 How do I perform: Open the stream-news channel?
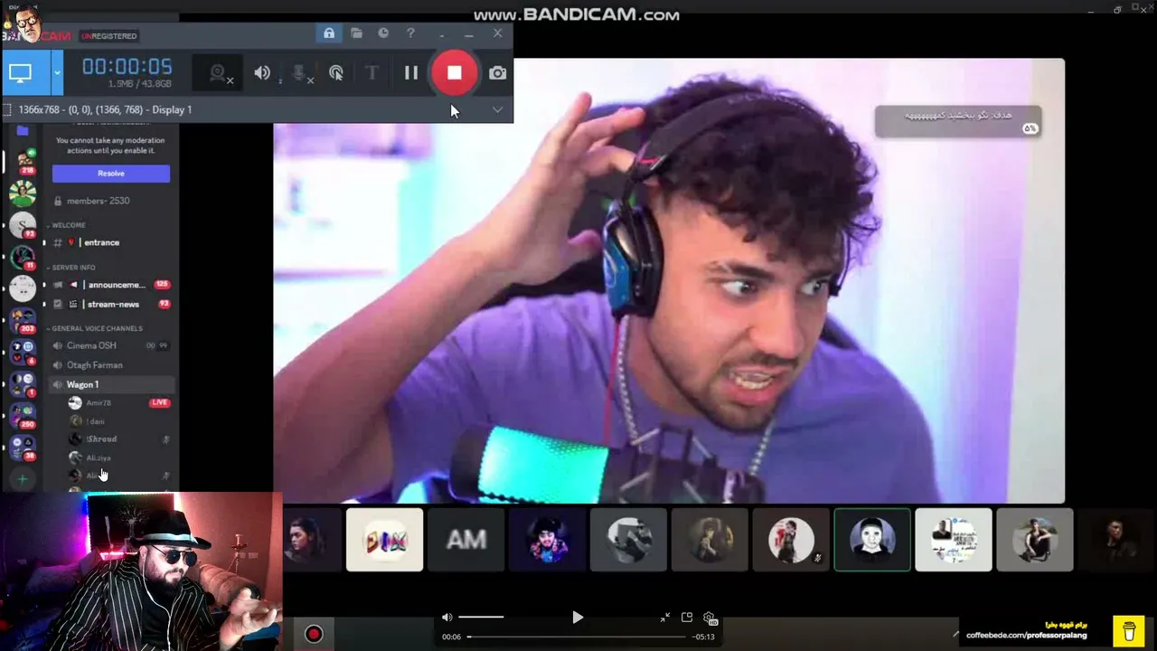pos(112,305)
